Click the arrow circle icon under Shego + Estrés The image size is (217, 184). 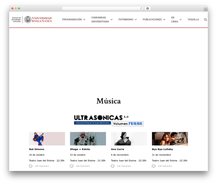pyautogui.click(x=72, y=166)
